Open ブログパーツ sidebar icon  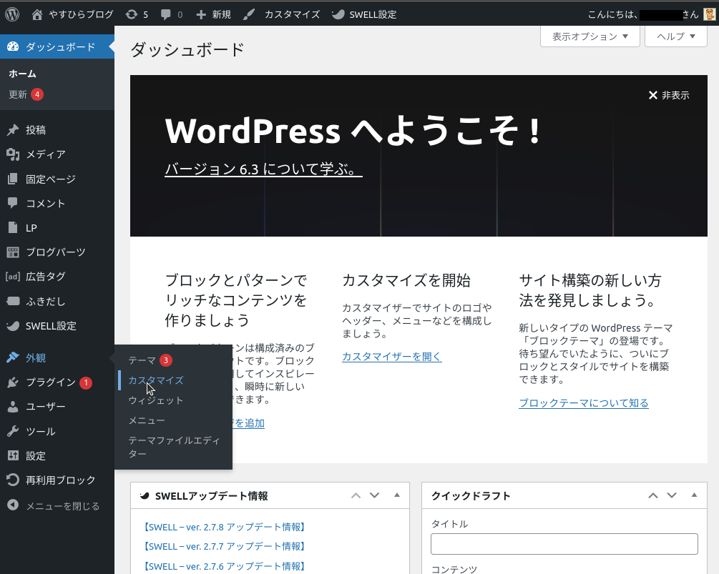pyautogui.click(x=13, y=252)
